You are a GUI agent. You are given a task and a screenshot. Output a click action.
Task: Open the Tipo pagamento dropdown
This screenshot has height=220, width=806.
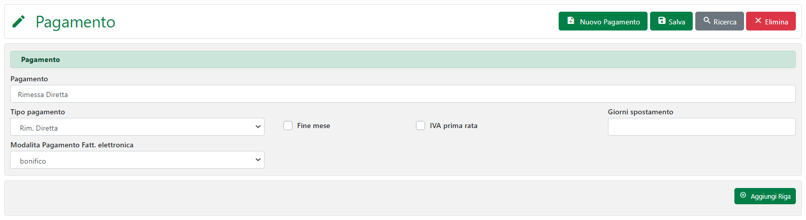(137, 127)
